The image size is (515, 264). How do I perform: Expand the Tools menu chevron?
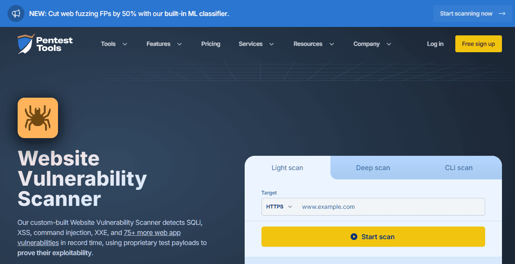(x=125, y=44)
